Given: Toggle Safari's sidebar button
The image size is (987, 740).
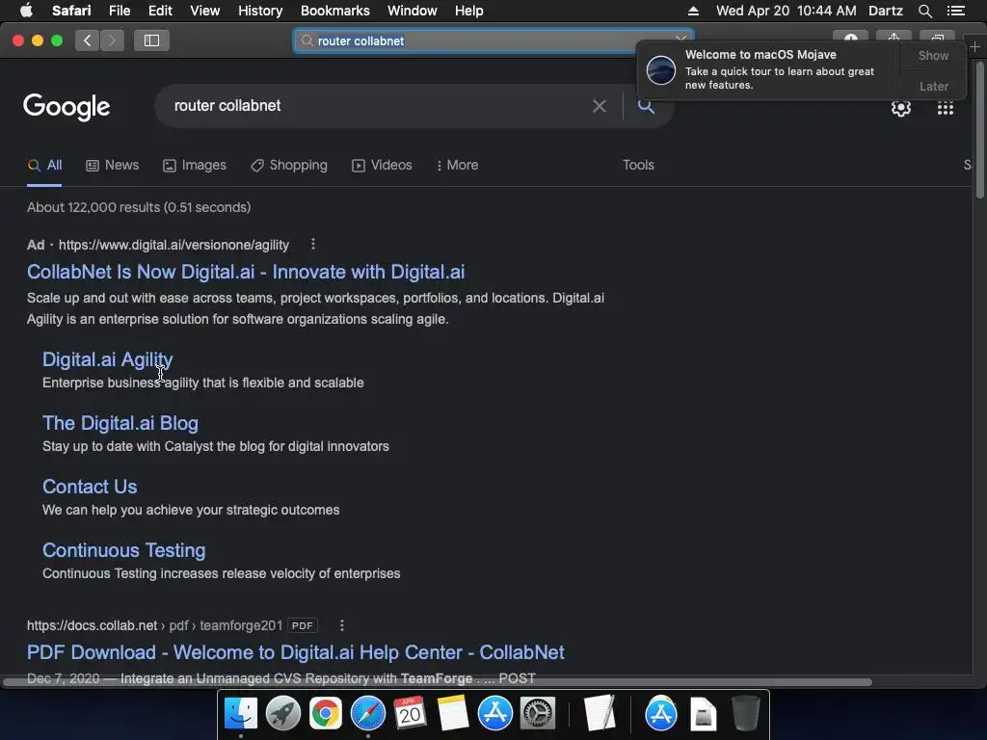Looking at the screenshot, I should point(151,40).
